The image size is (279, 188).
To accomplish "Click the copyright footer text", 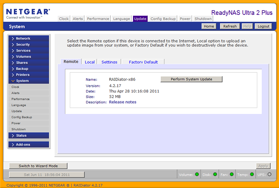I will (54, 185).
